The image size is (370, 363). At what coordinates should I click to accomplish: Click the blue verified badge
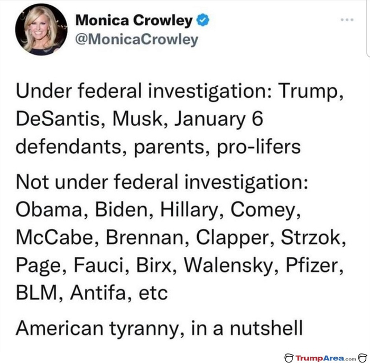[202, 21]
